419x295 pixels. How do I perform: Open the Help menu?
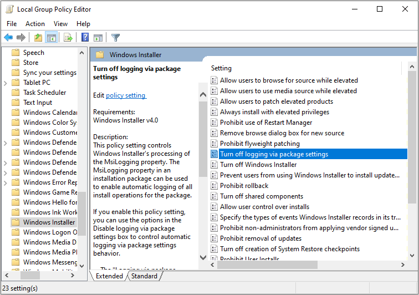coord(83,23)
